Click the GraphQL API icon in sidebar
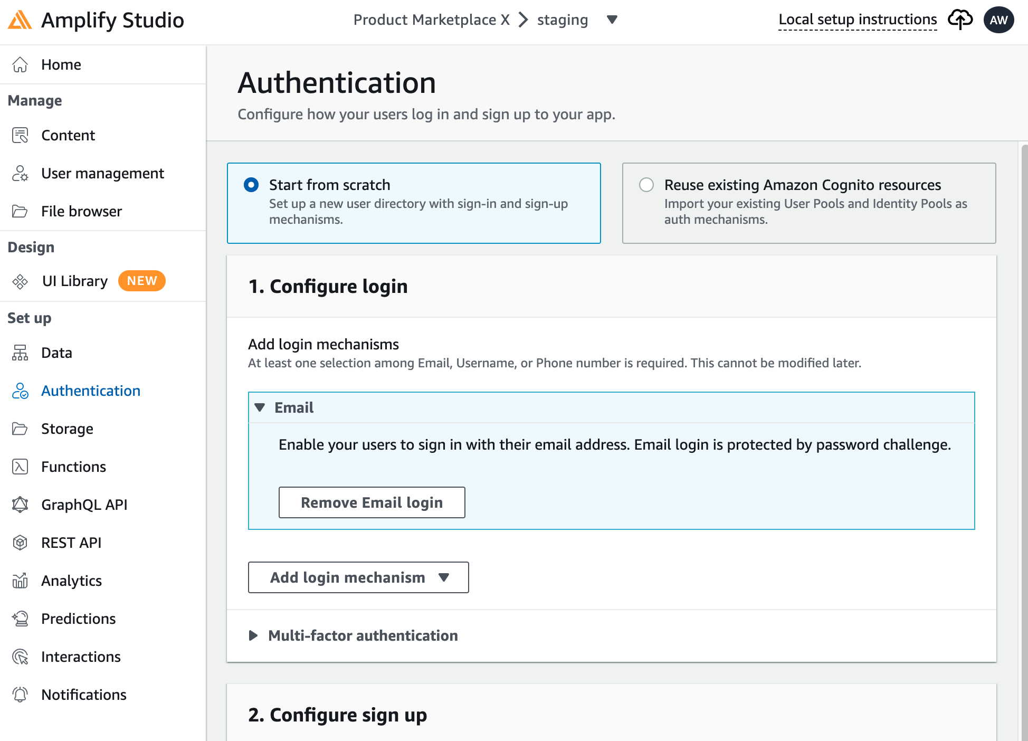The height and width of the screenshot is (741, 1028). [x=20, y=505]
